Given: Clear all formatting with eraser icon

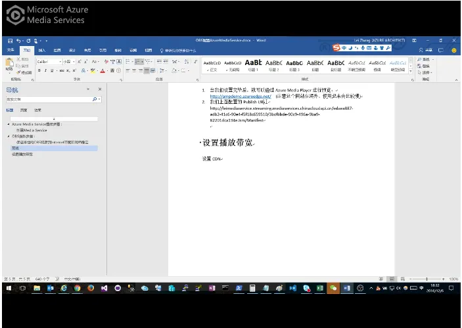Looking at the screenshot, I should pos(106,62).
